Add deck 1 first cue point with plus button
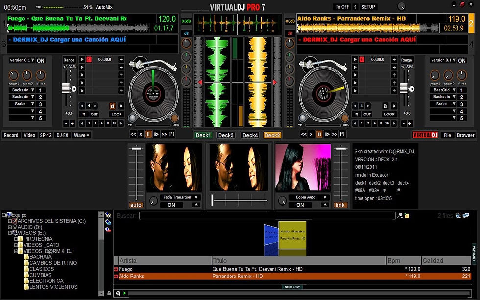The image size is (480, 300). point(121,59)
